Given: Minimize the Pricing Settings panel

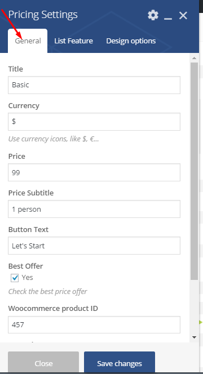Looking at the screenshot, I should [x=168, y=16].
